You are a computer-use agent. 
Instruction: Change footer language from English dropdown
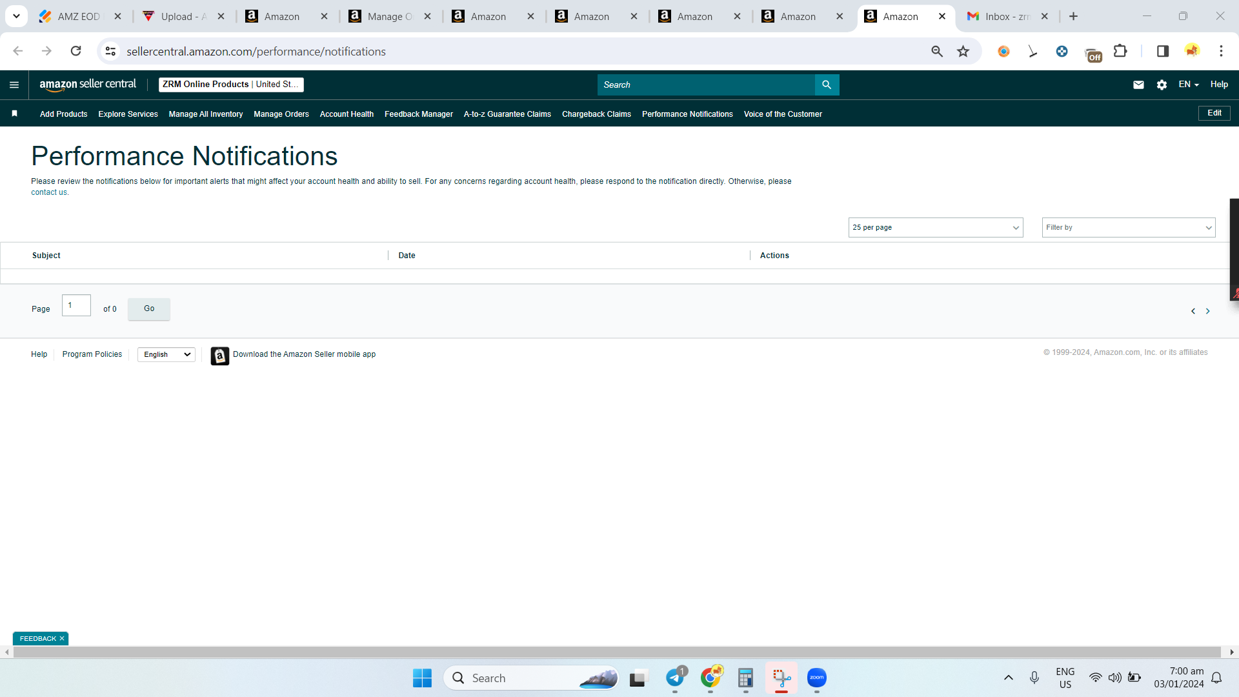(x=166, y=354)
